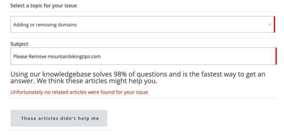Click the 'fastest way to get an' text
The image size is (284, 140).
[228, 74]
